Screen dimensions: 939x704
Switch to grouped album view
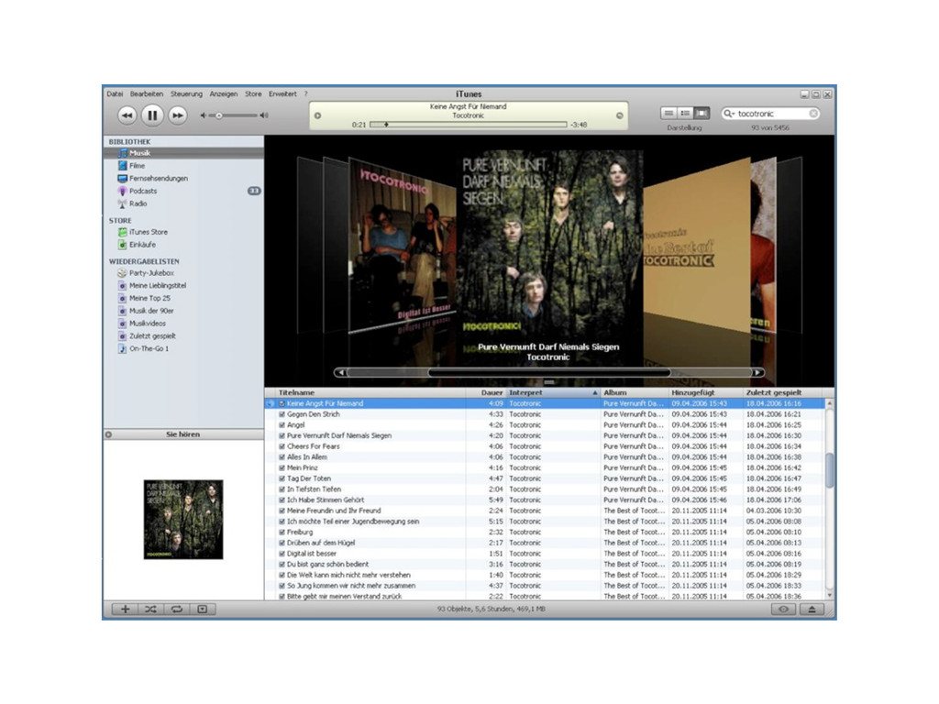pyautogui.click(x=685, y=113)
